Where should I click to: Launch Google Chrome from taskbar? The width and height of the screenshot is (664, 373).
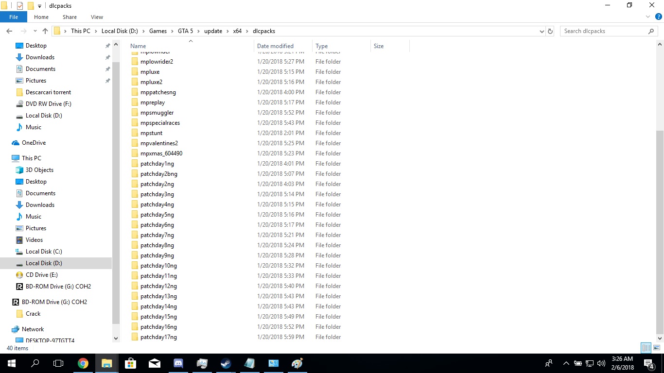tap(83, 363)
